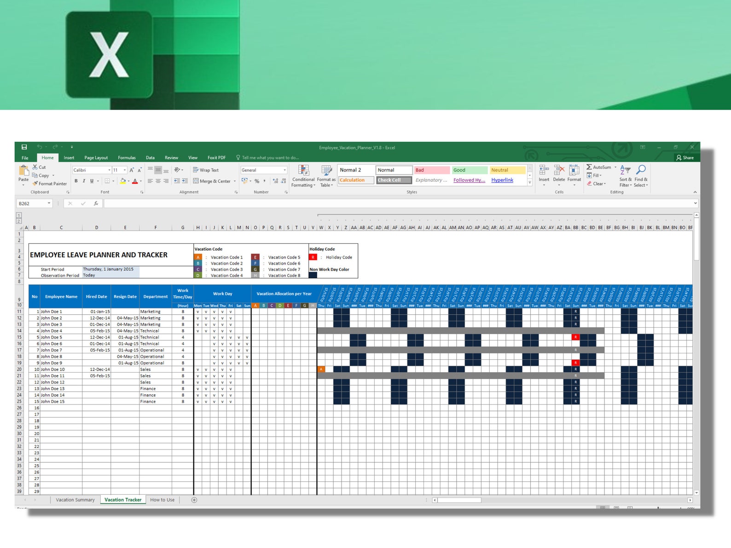Open the File menu tab
Screen dimensions: 731x548
(25, 157)
